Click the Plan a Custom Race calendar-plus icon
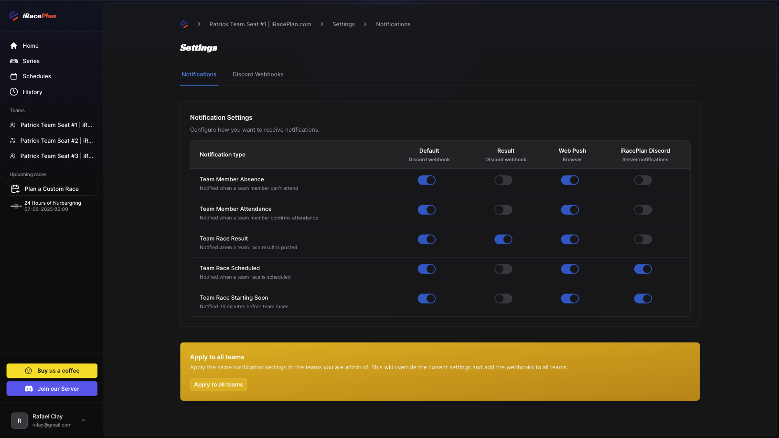Screen dimensions: 779x438 coord(16,188)
